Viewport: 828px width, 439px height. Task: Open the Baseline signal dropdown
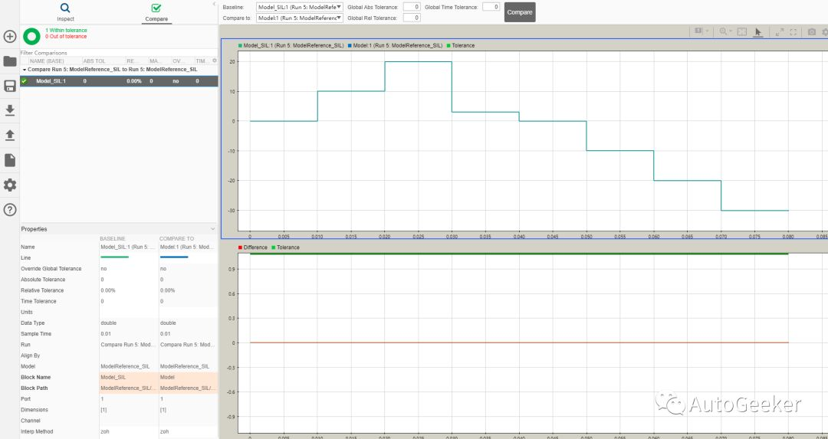click(300, 8)
